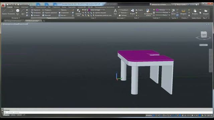The image size is (214, 120).
Task: Open the object color ПоСлою dropdown
Action: pyautogui.click(x=163, y=10)
